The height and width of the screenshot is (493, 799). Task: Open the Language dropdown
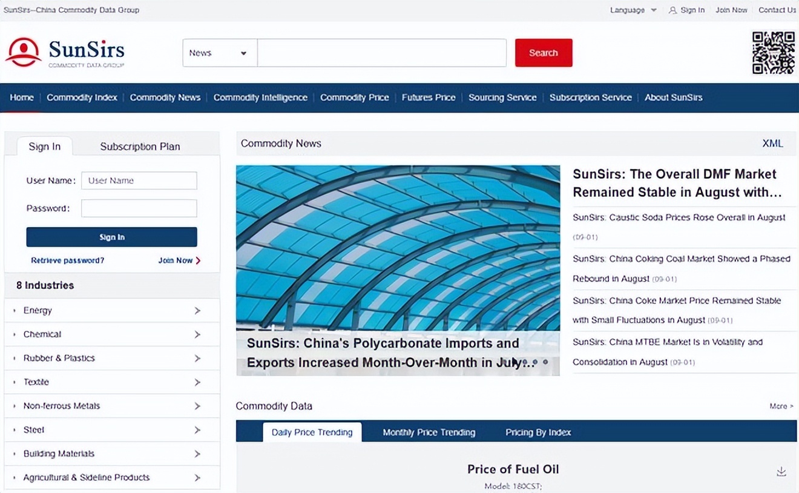pyautogui.click(x=633, y=10)
